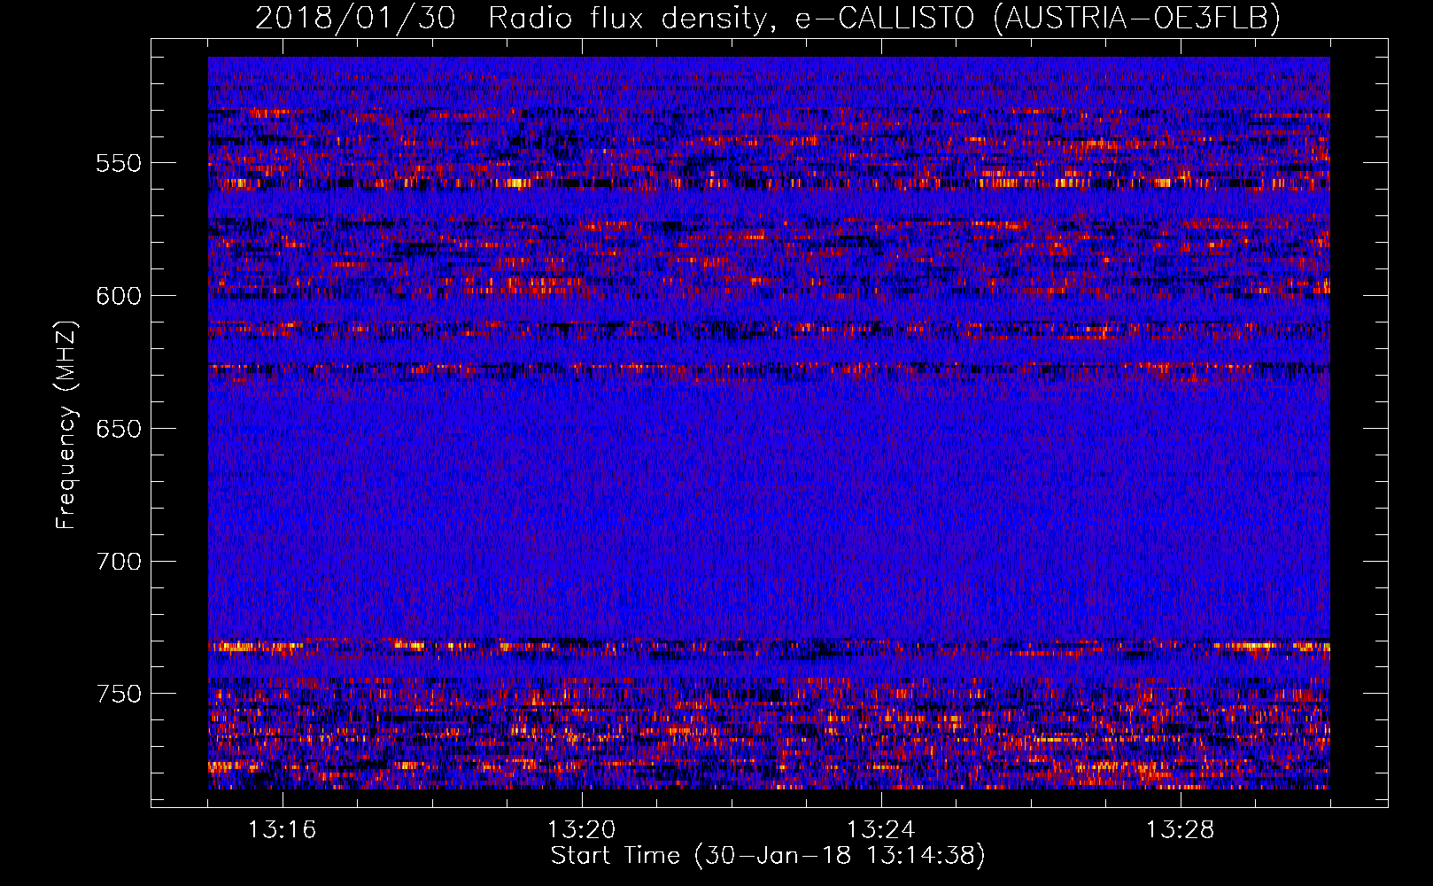Click the 'Start Time (30-Jan-18 13:14:38)' label
The height and width of the screenshot is (886, 1433).
(x=768, y=856)
